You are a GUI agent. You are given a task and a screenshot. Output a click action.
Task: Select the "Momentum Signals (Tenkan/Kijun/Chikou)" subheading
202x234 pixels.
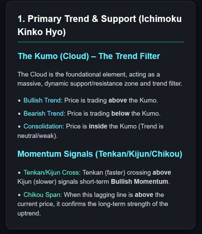pyautogui.click(x=99, y=154)
